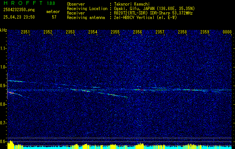Click the 0.8 kHz frequency axis label
Viewport: 235px width, 149px height.
[3, 104]
